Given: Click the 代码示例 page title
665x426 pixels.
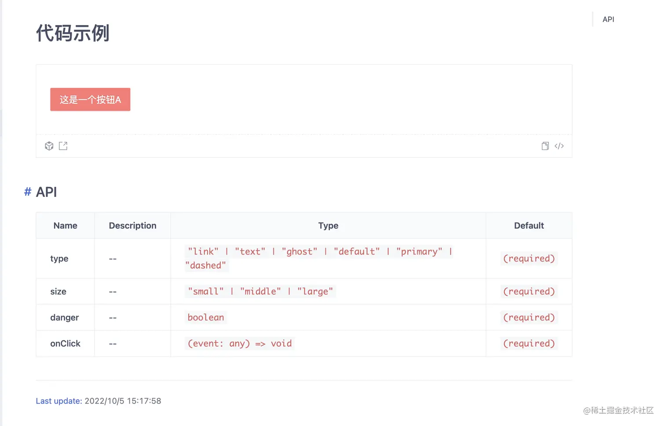Looking at the screenshot, I should pos(73,33).
